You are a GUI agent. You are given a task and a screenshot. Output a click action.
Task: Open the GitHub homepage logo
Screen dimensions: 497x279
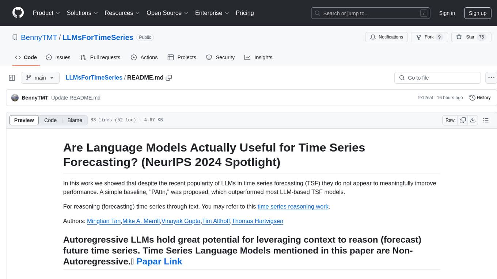click(18, 13)
